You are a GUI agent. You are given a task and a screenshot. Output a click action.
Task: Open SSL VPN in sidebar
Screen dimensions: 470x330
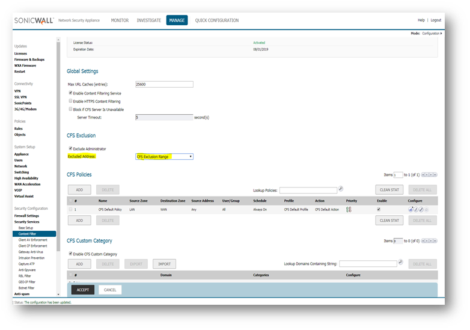pyautogui.click(x=20, y=97)
